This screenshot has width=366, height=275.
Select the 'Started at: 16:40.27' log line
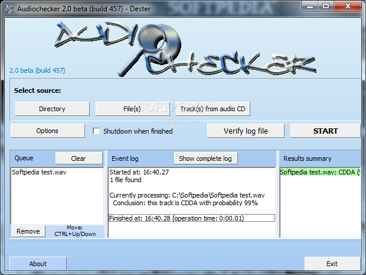click(139, 172)
